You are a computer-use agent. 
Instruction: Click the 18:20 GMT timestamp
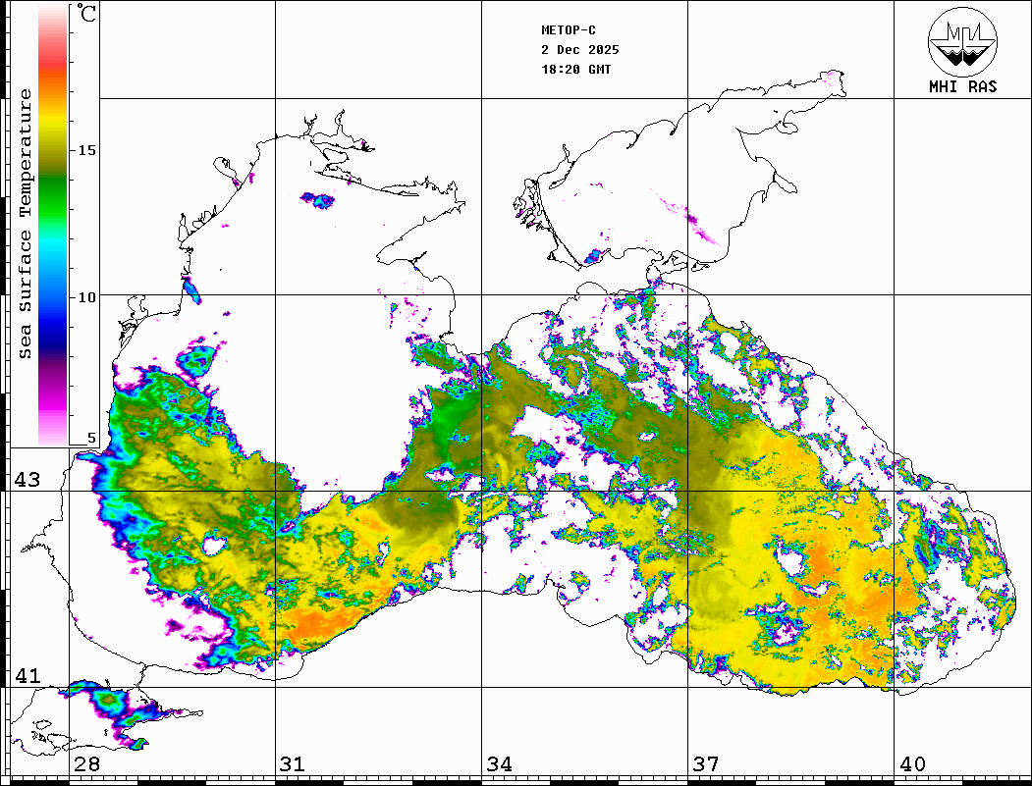[575, 70]
